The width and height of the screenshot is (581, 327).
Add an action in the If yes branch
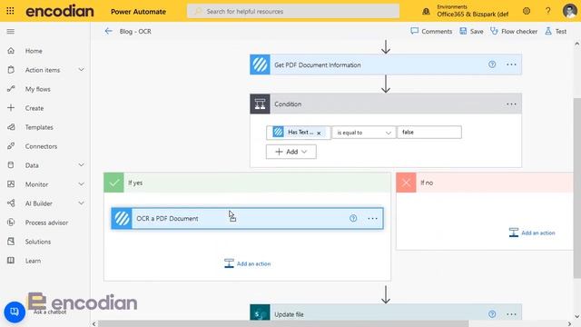(x=247, y=263)
